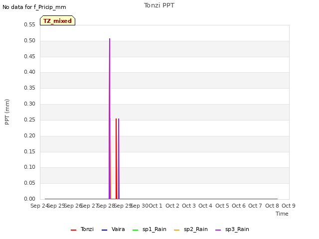Click the green sp1_Rain legend swatch

[x=135, y=230]
